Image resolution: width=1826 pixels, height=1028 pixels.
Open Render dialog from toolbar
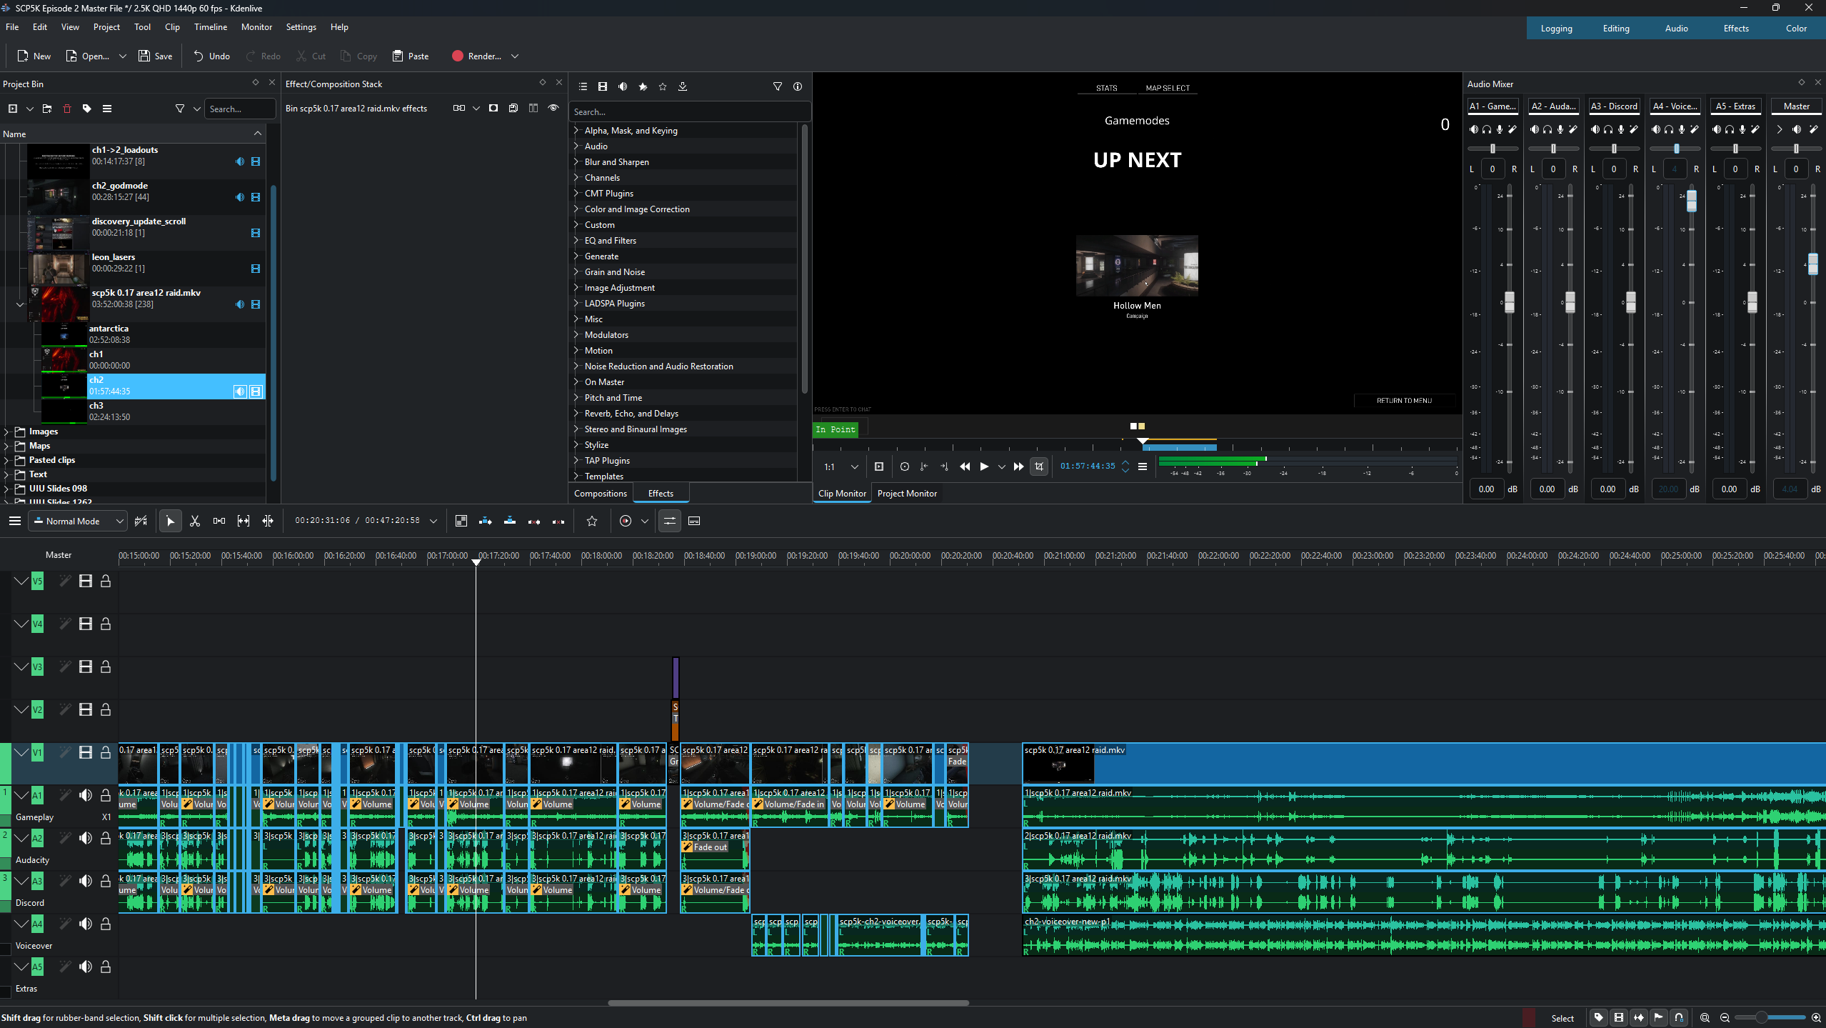click(x=476, y=56)
